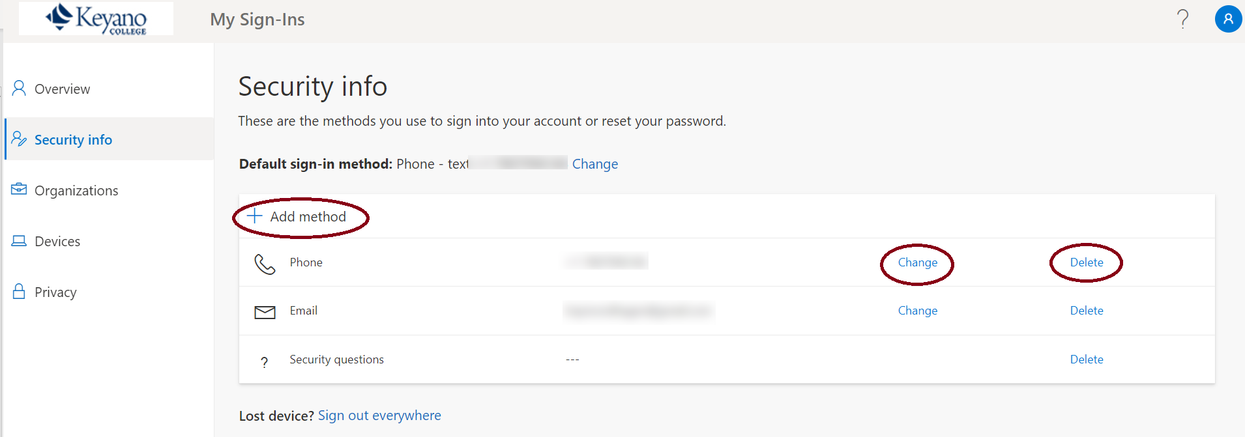This screenshot has width=1245, height=437.
Task: Click the Devices laptop icon
Action: tap(19, 241)
